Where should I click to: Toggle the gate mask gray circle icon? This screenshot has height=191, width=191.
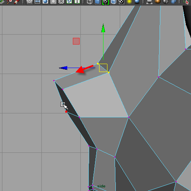53,2
